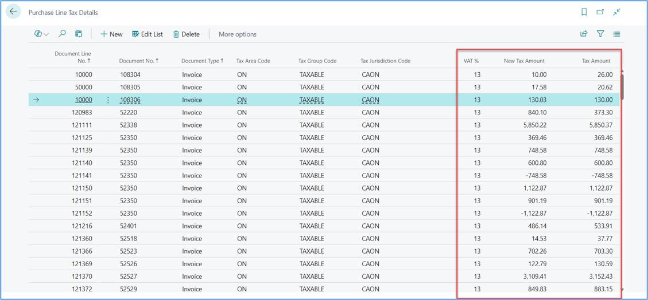Viewport: 648px width, 300px height.
Task: Open document number 108306 link
Action: click(130, 100)
